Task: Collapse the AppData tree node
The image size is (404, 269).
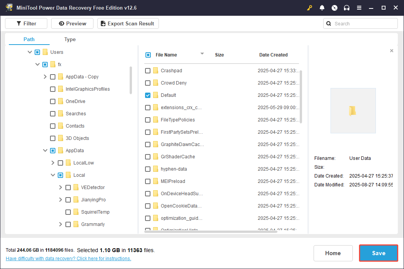Action: click(x=45, y=150)
